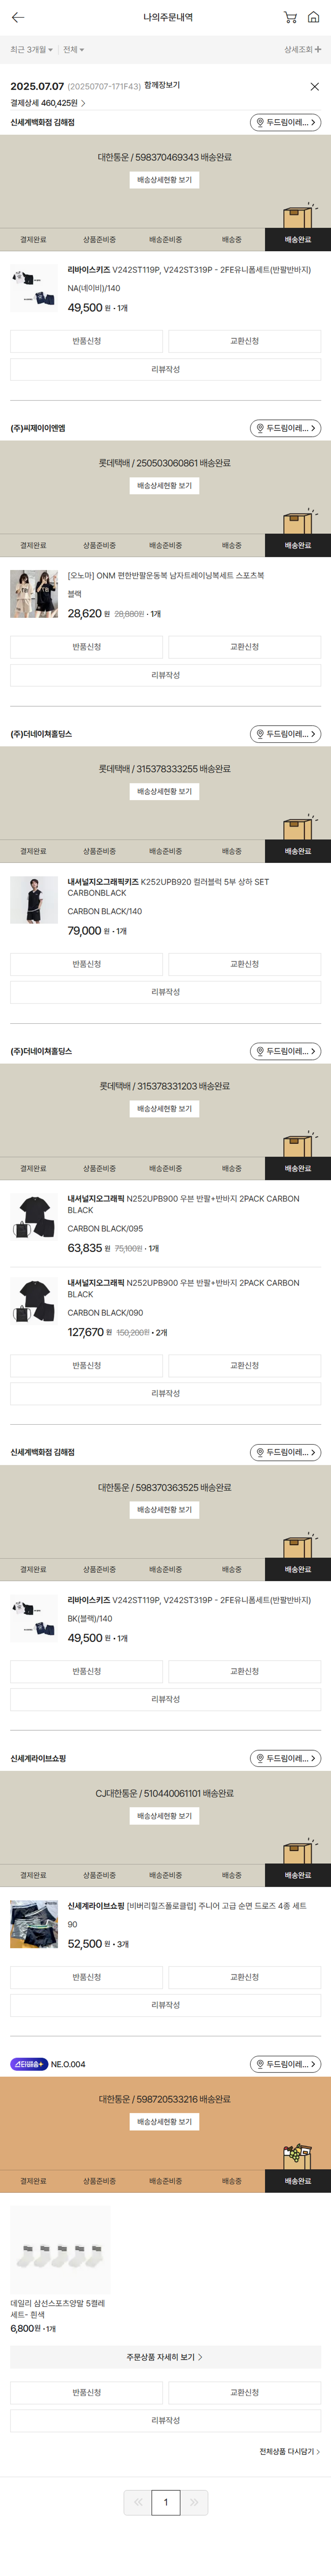Click 함께장보기 link beside the order number
The width and height of the screenshot is (331, 2576).
click(162, 85)
